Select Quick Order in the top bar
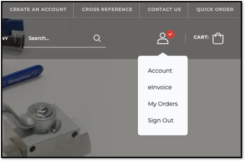The height and width of the screenshot is (161, 245). [x=215, y=9]
